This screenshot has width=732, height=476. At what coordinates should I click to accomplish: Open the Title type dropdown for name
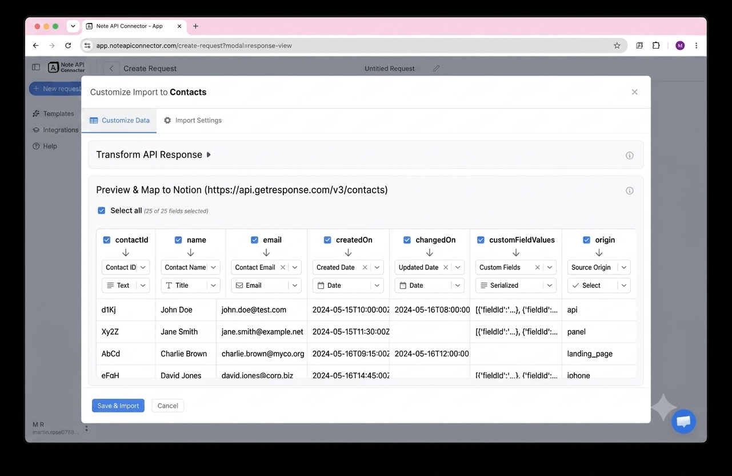pos(190,285)
